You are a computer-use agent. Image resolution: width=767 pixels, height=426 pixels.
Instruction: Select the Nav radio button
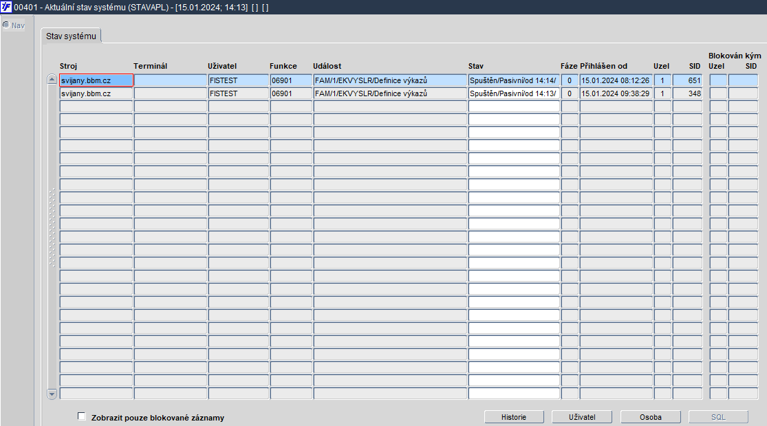6,25
